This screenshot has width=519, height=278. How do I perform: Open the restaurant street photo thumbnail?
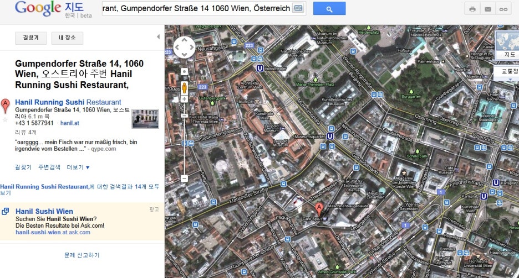click(145, 119)
